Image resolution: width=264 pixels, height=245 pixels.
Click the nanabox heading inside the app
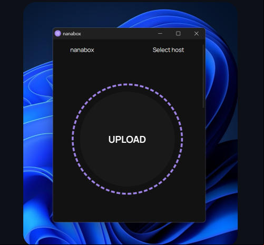pyautogui.click(x=82, y=50)
